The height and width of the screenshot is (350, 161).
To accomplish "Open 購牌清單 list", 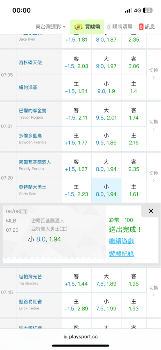I will pos(120,27).
